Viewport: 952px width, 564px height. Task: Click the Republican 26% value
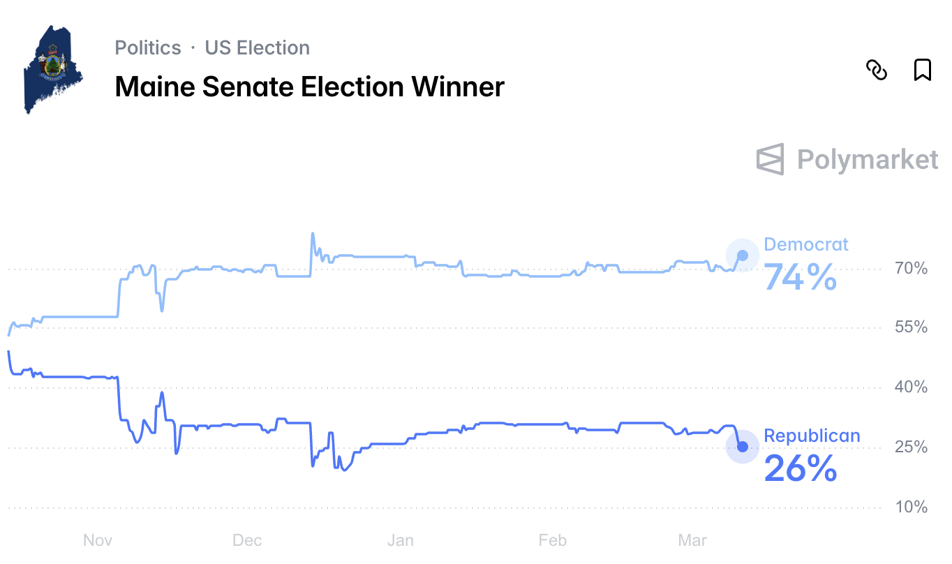coord(800,468)
